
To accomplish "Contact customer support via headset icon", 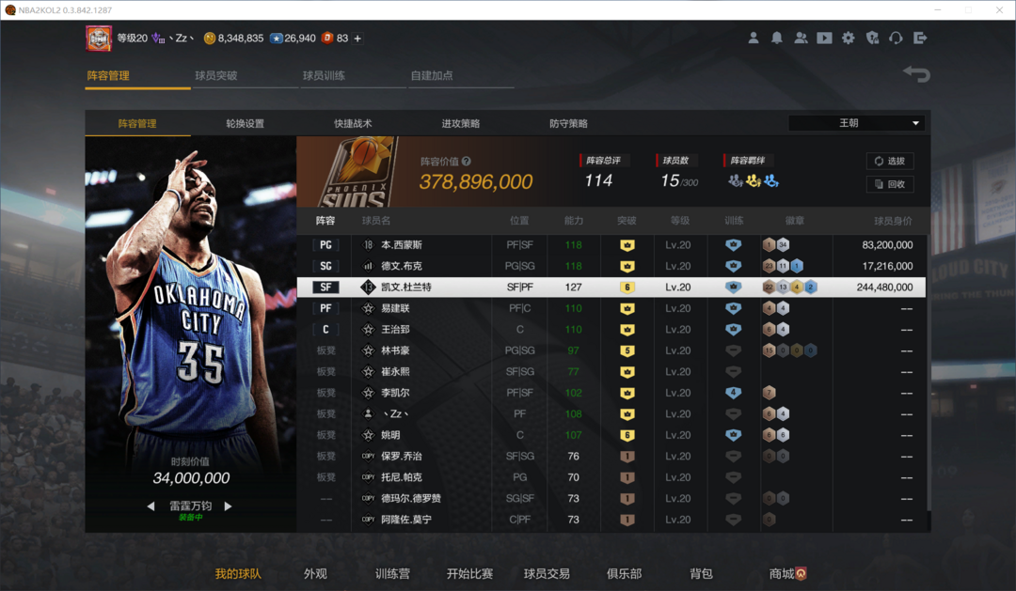I will click(896, 39).
